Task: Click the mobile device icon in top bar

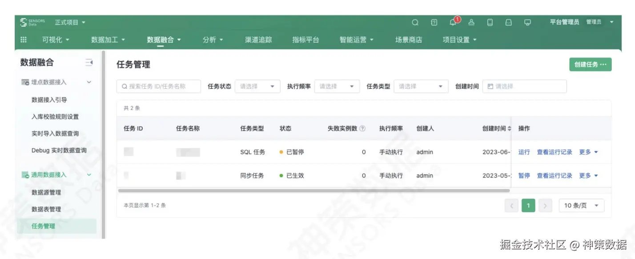Action: click(490, 22)
